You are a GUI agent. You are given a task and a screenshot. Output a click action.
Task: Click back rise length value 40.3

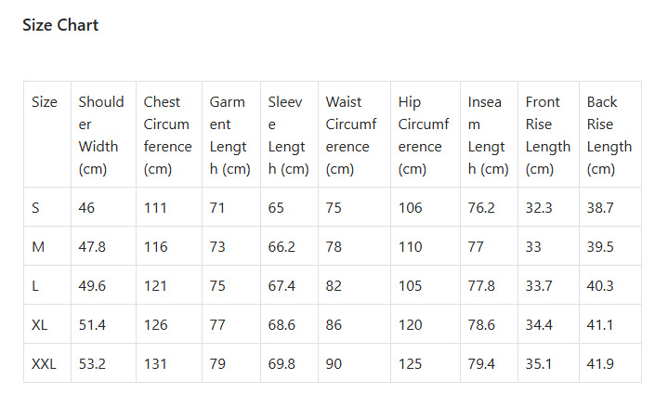pyautogui.click(x=600, y=286)
